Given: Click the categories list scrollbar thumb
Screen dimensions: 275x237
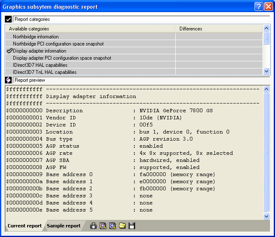Looking at the screenshot, I should coord(266,38).
